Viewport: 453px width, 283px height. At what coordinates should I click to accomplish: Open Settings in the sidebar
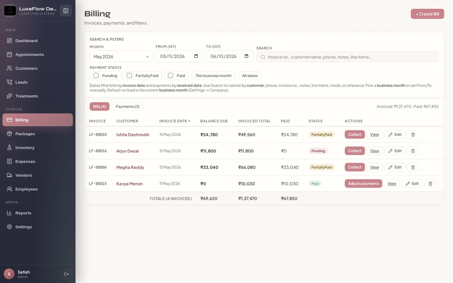click(38, 227)
